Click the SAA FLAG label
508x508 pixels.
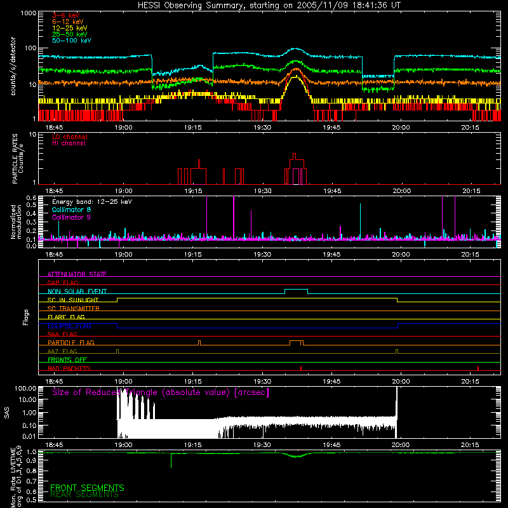(62, 334)
